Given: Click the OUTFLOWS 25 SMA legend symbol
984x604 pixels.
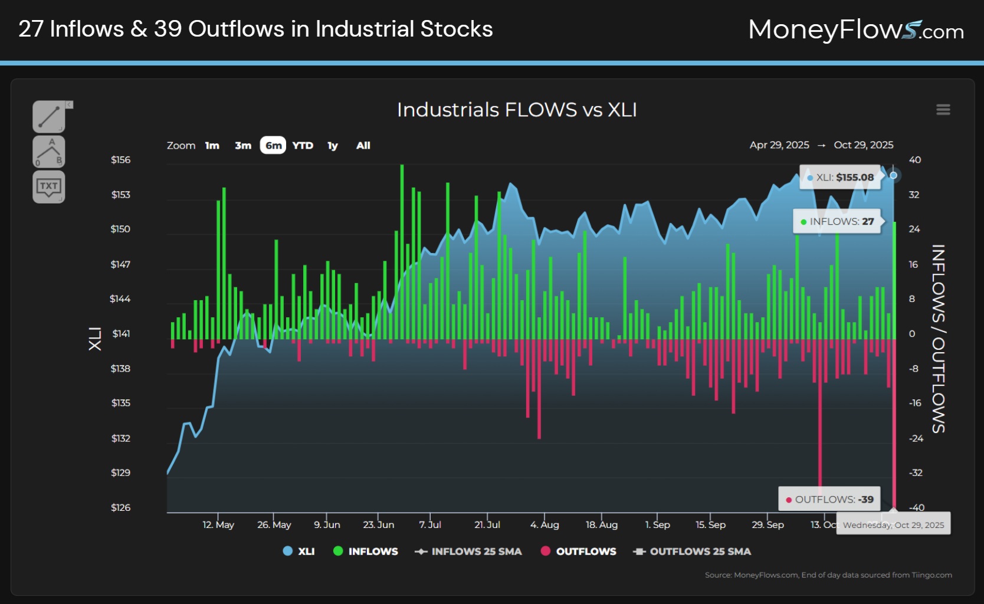Looking at the screenshot, I should click(639, 552).
